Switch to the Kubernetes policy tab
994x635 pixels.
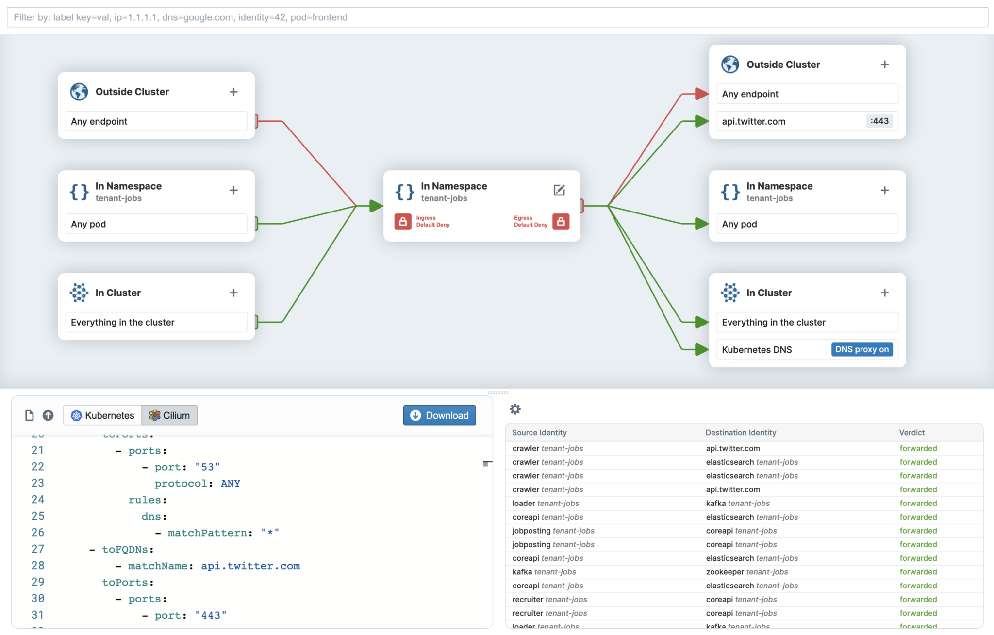tap(103, 415)
